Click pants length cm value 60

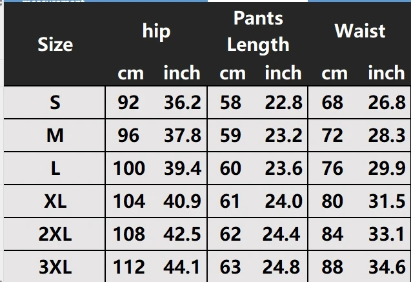[x=230, y=168]
